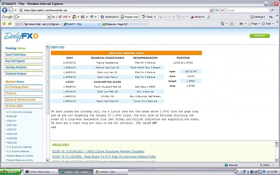Screen dimensions: 280x175
Task: Open Buy/Sell Signals sidebar item
Action: (23, 61)
